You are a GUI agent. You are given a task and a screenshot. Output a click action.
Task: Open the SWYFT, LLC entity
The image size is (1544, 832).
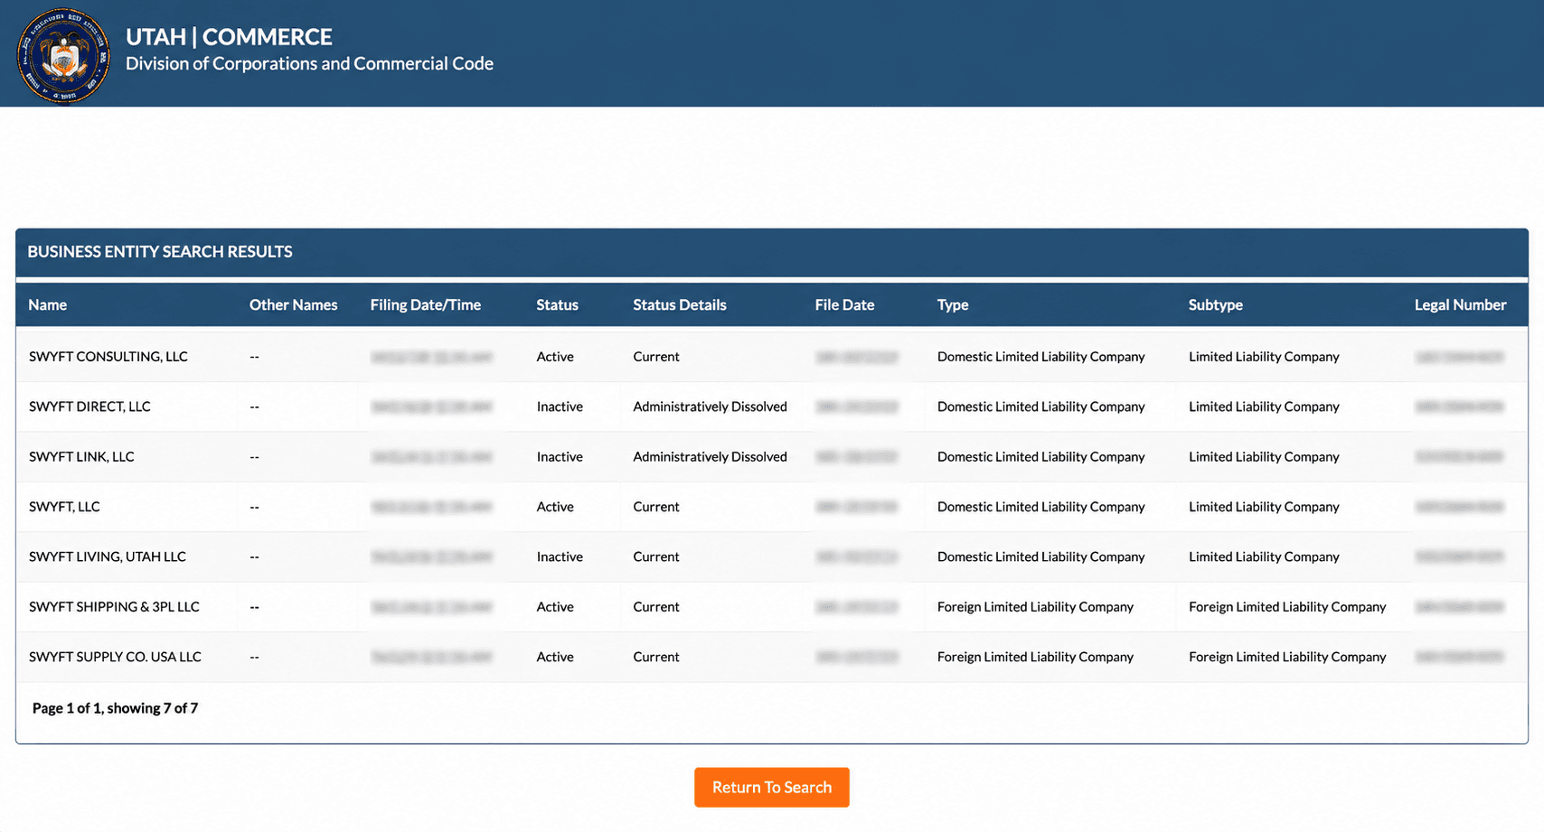pyautogui.click(x=64, y=507)
